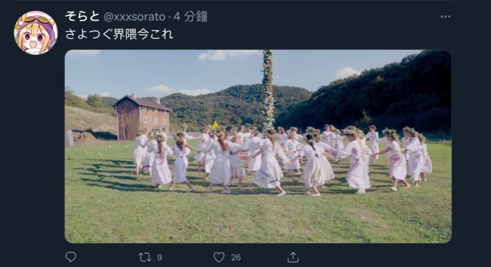
Task: Visit the profile of display name そらと
Action: (82, 16)
